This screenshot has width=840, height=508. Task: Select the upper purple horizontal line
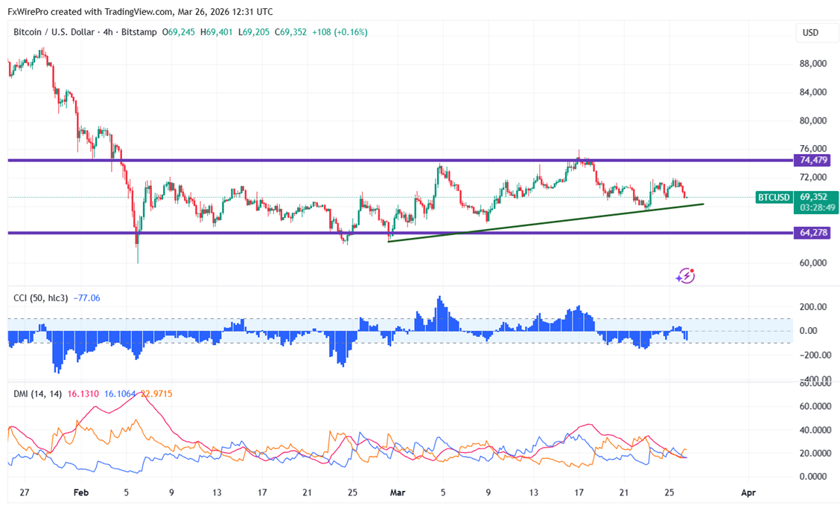click(400, 160)
